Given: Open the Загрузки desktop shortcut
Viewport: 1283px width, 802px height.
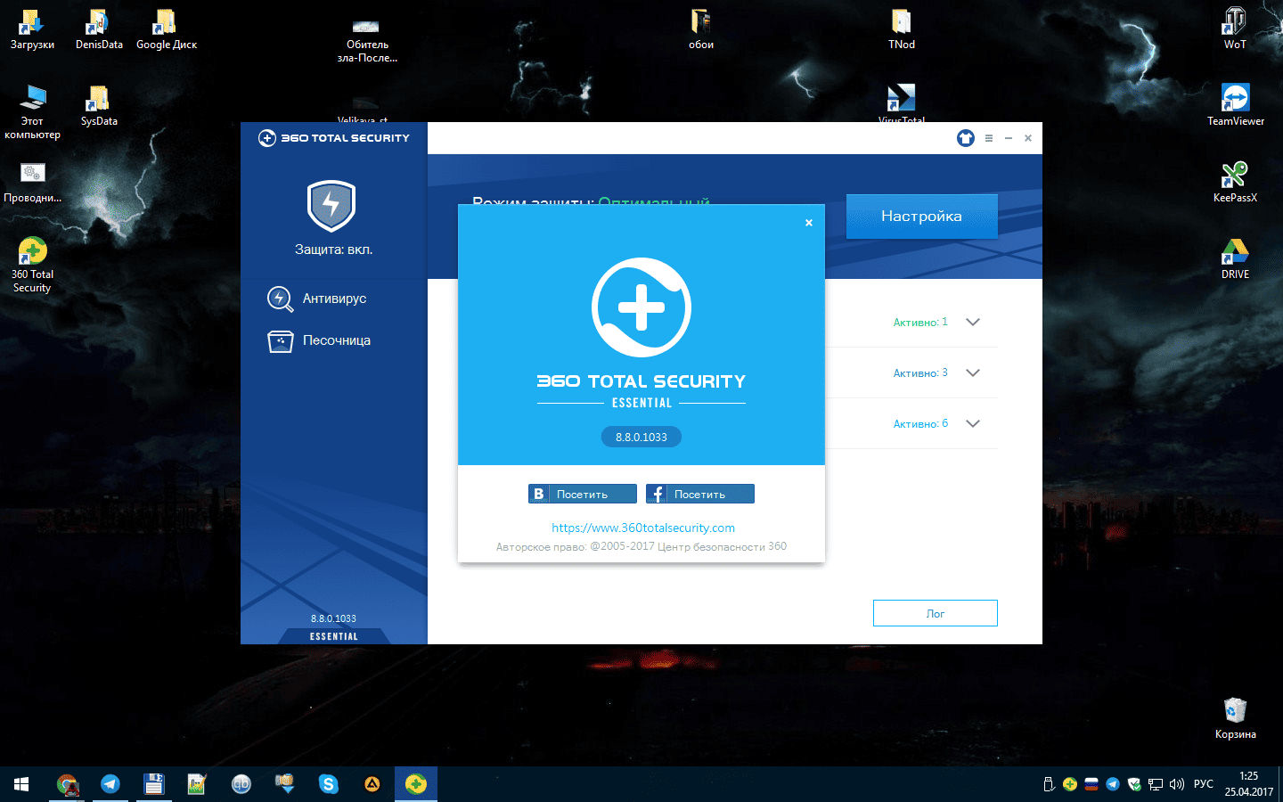Looking at the screenshot, I should (32, 30).
